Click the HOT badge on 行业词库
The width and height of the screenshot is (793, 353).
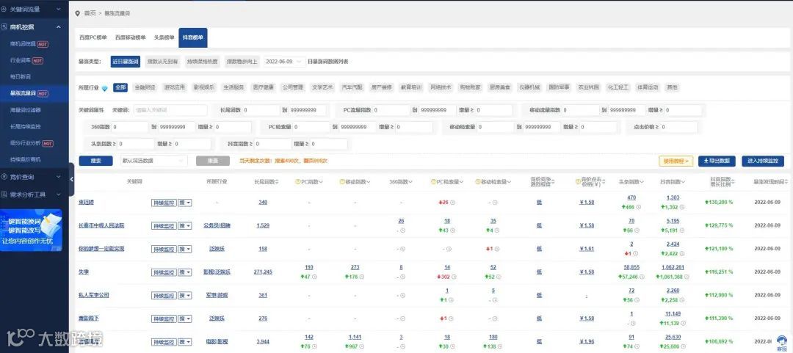[38, 61]
